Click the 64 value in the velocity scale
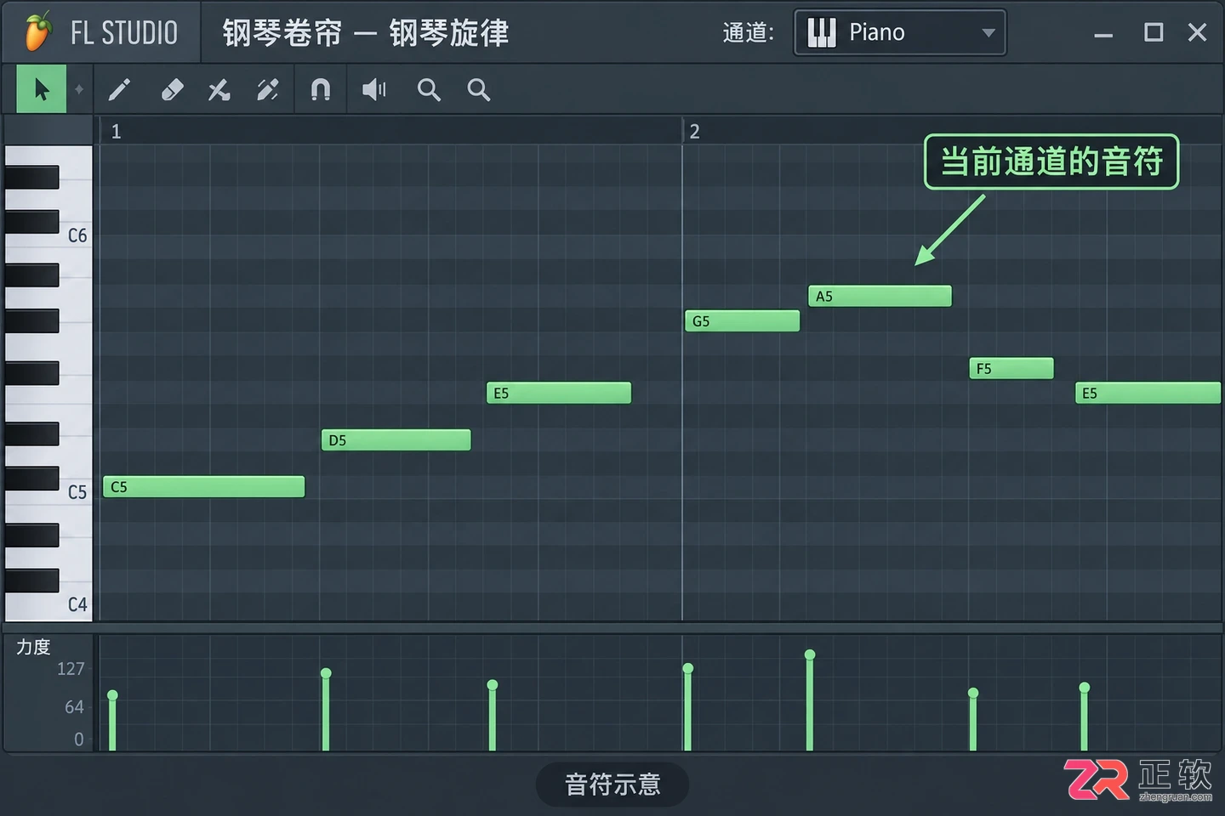The image size is (1225, 816). point(75,707)
